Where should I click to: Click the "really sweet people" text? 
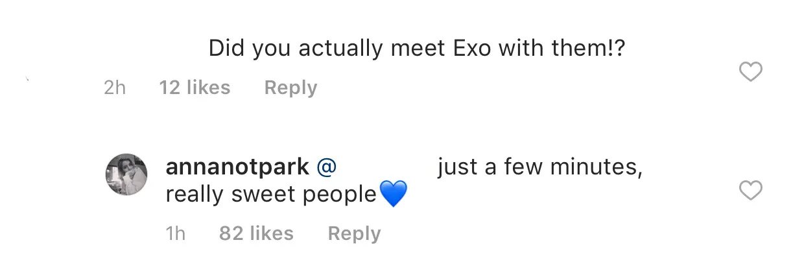[271, 194]
